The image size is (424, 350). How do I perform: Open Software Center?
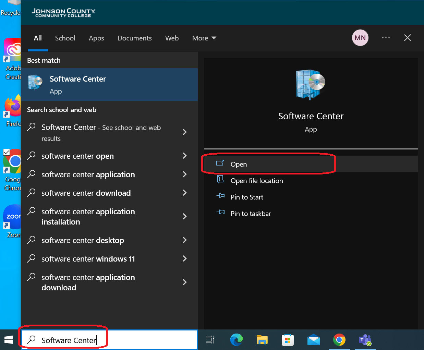point(239,164)
